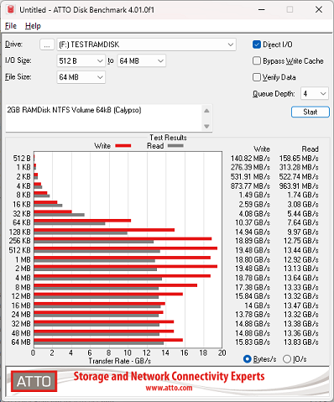Enable Verify Data checkbox

click(x=257, y=77)
